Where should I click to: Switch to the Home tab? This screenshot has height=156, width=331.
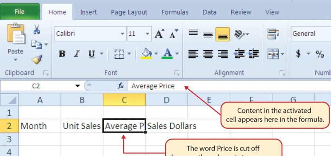[x=57, y=12]
